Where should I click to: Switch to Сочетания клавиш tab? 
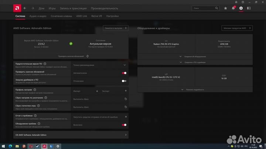point(61,16)
